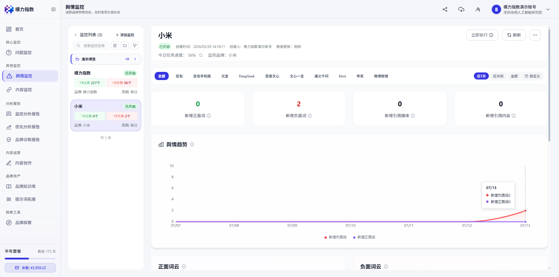
Task: Click info icon next to 正面词云
Action: [x=184, y=266]
